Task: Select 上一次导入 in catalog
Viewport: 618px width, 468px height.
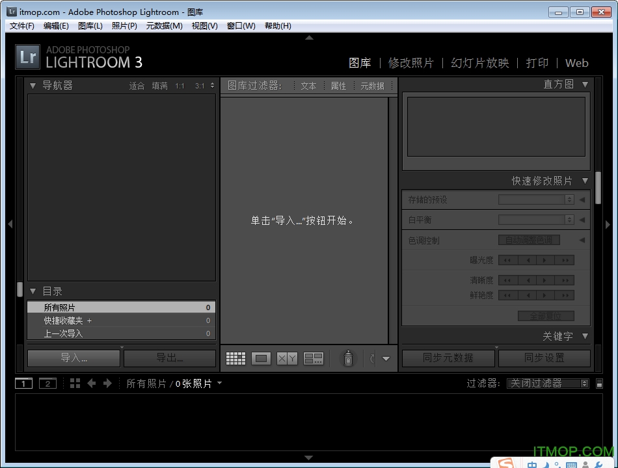Action: [x=122, y=333]
